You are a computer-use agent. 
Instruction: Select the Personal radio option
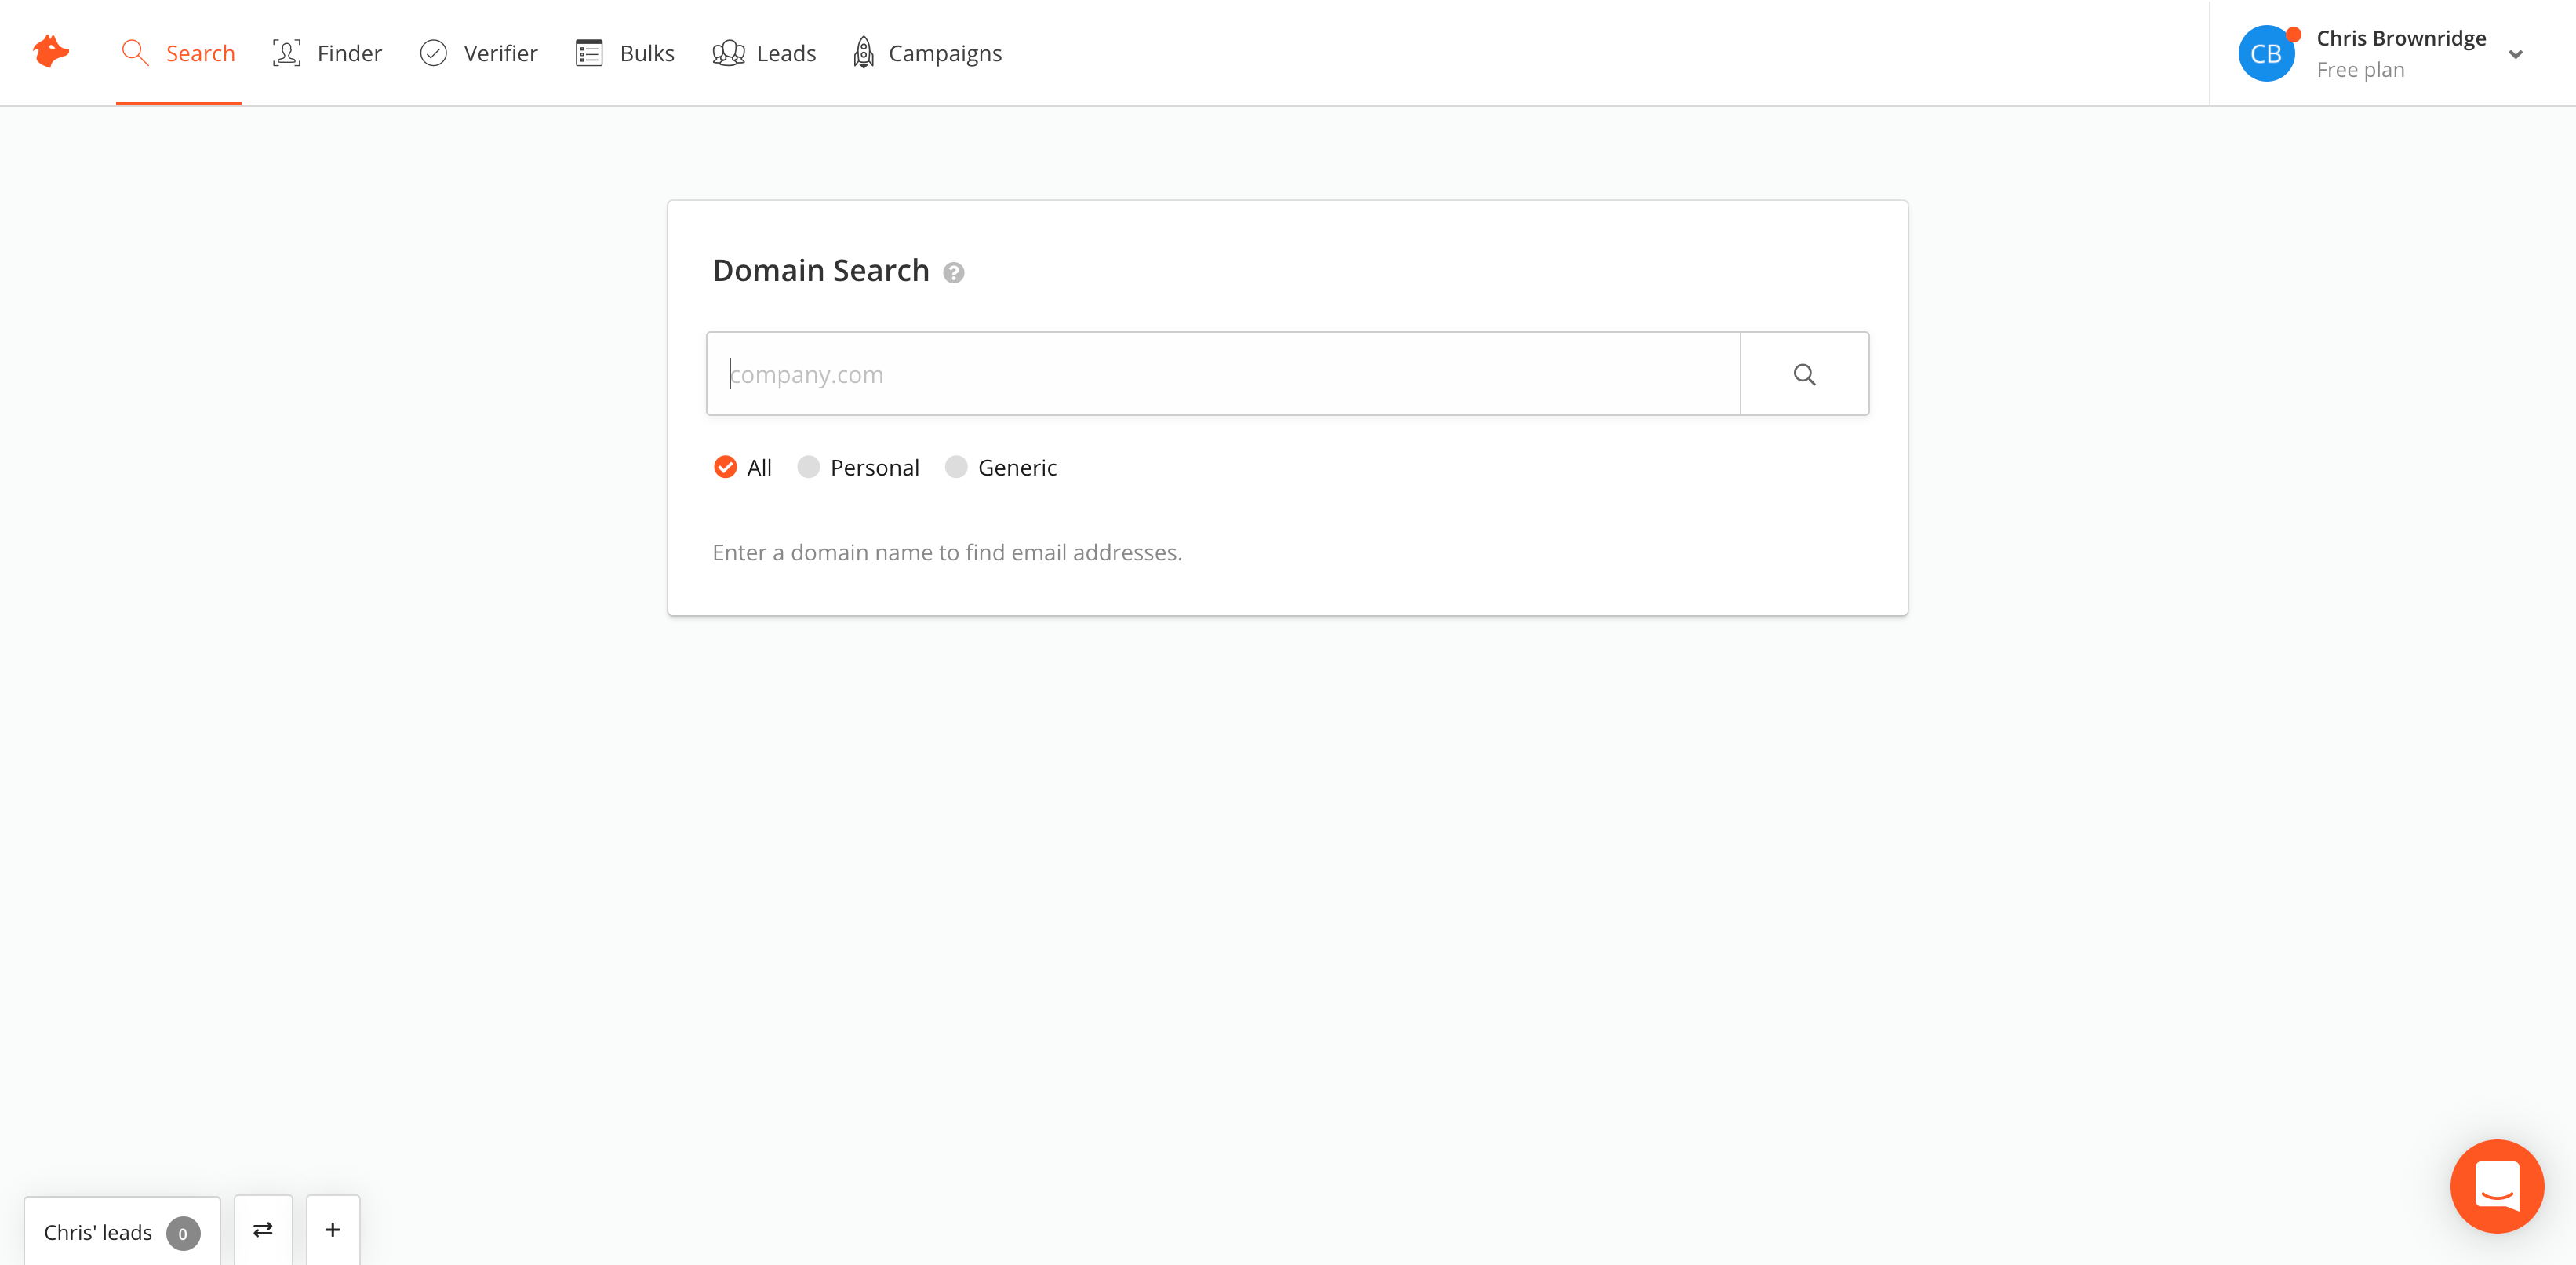click(x=858, y=468)
